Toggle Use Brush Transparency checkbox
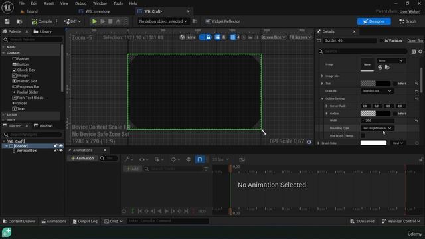This screenshot has height=239, width=425. [x=363, y=135]
